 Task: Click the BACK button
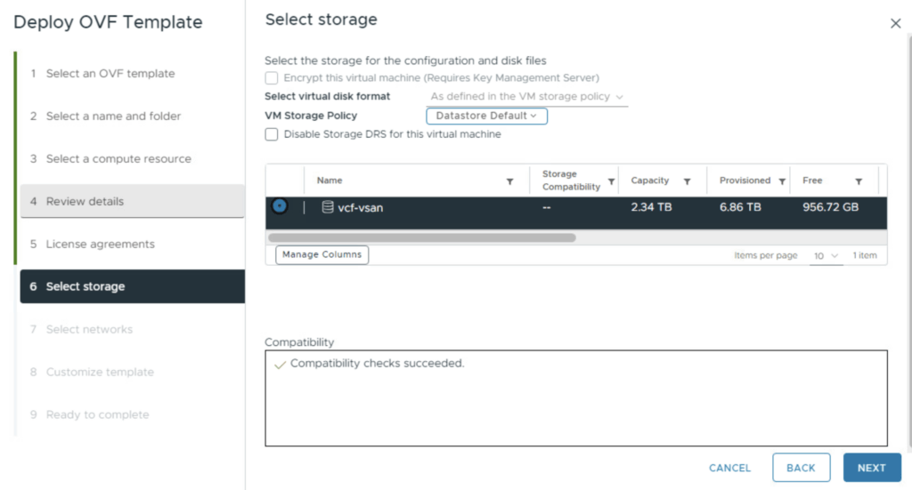click(x=801, y=468)
